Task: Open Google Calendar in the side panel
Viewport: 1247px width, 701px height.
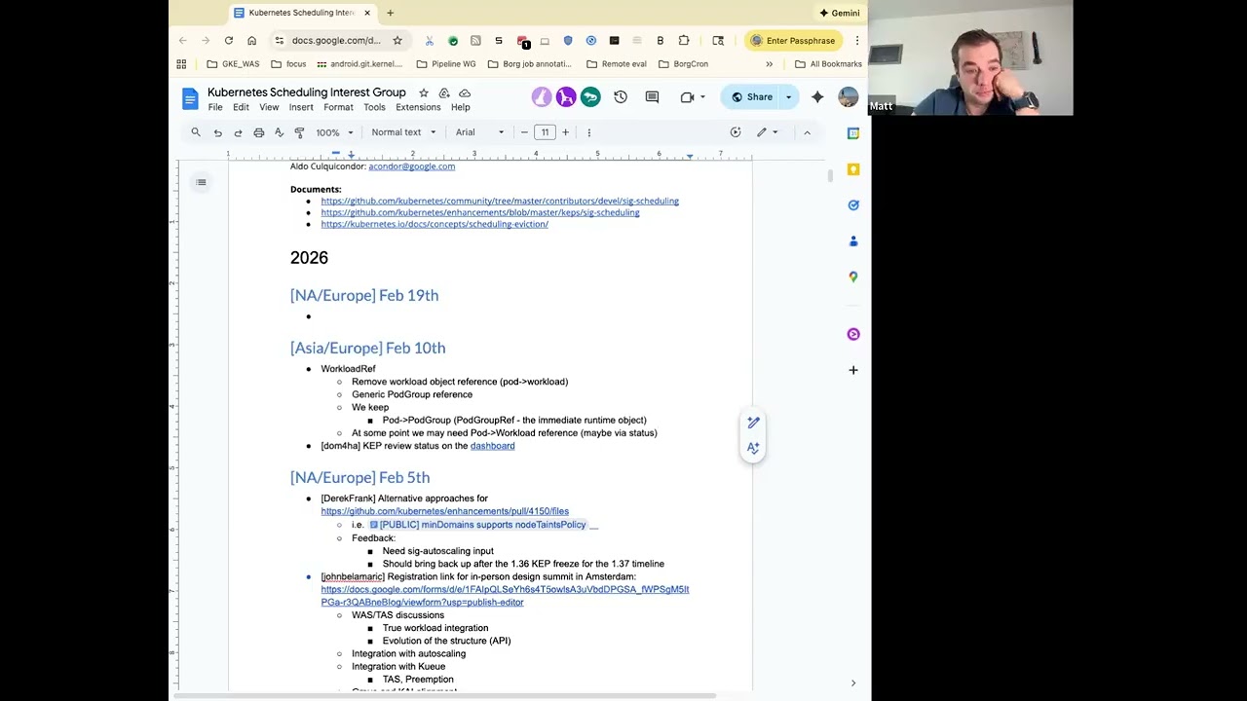Action: (853, 133)
